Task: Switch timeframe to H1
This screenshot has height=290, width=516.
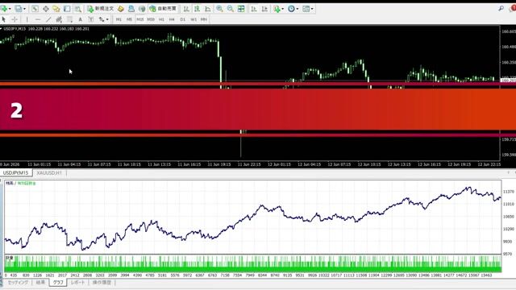Action: [161, 19]
